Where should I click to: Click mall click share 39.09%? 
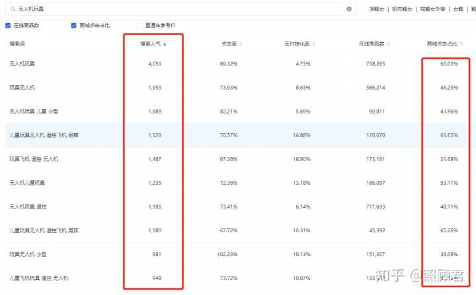pyautogui.click(x=449, y=254)
